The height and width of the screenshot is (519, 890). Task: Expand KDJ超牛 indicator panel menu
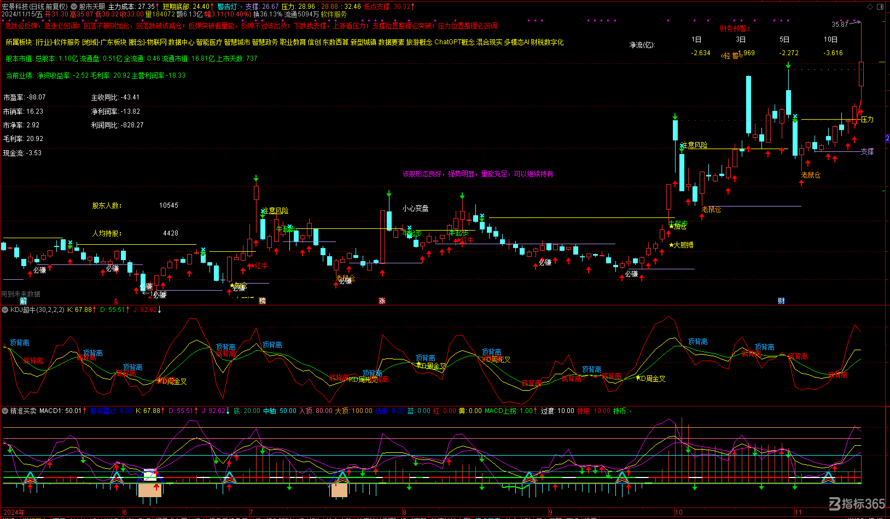coord(5,310)
